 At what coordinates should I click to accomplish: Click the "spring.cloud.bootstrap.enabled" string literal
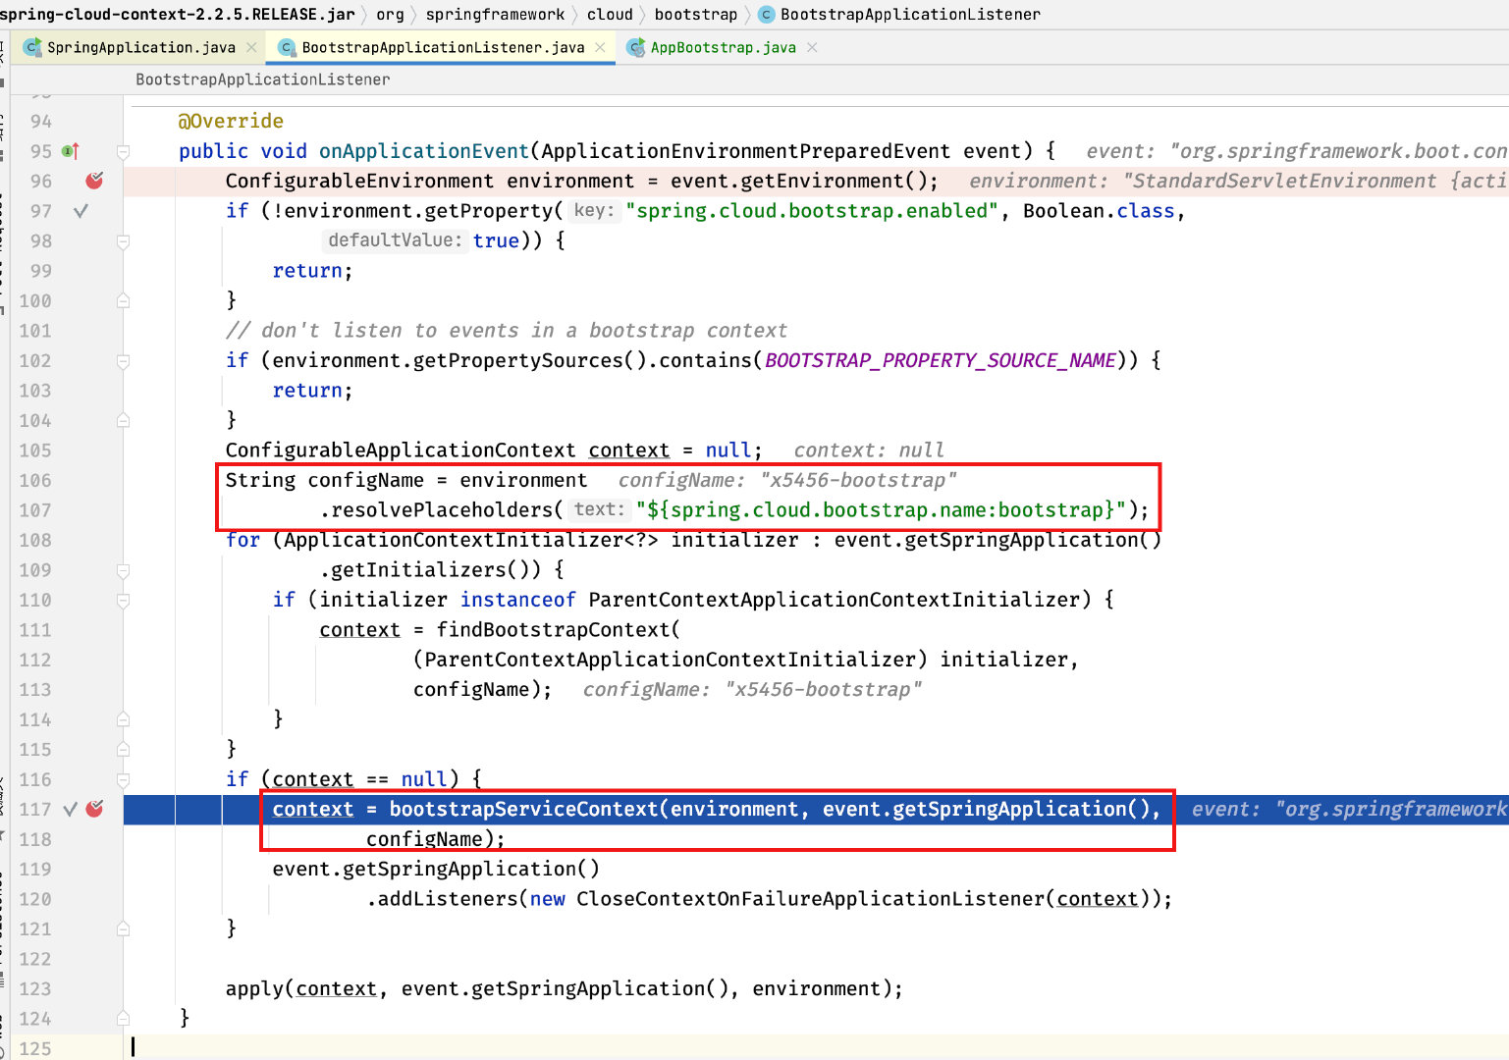coord(812,211)
